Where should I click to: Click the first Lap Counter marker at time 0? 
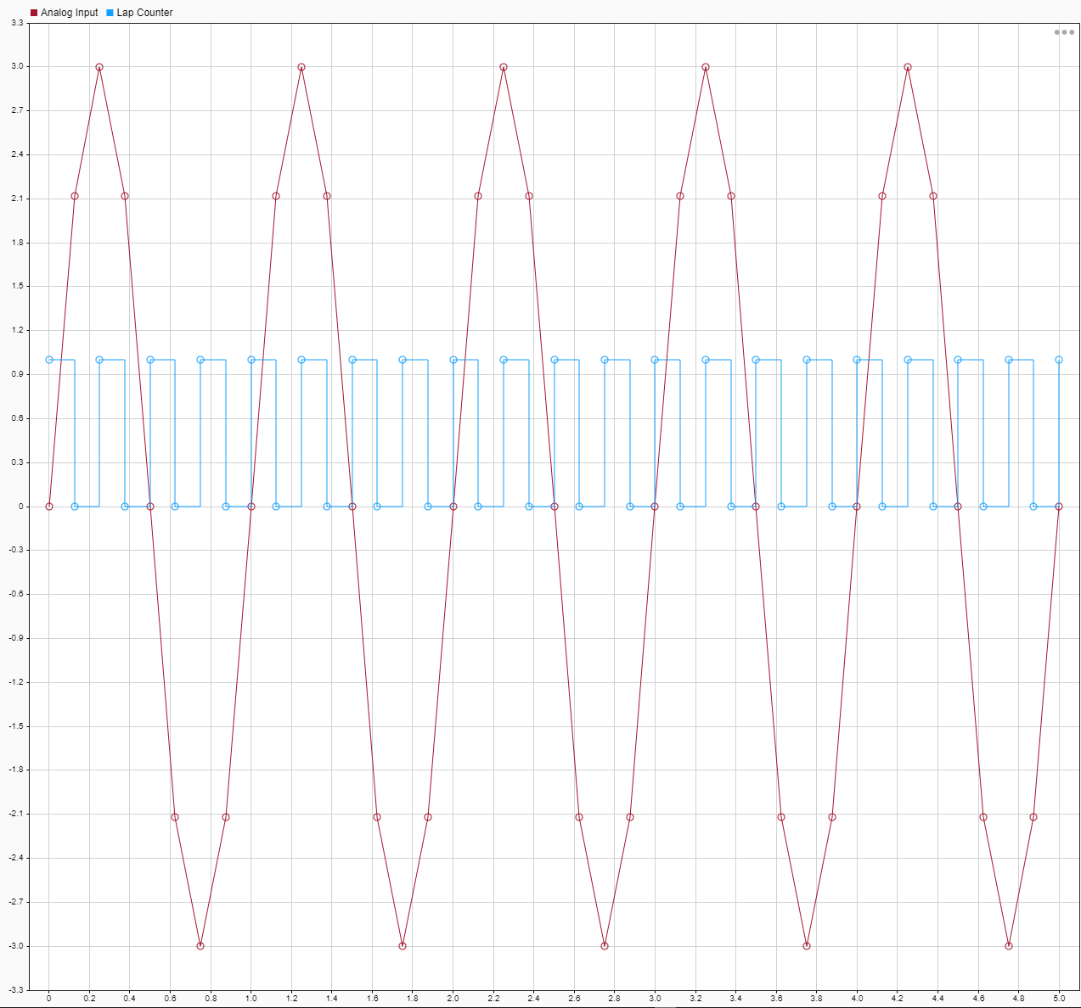coord(49,360)
